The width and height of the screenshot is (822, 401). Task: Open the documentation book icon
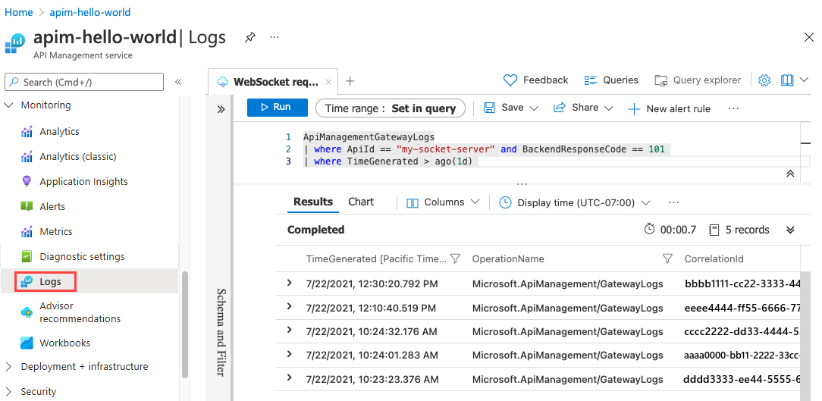(x=787, y=80)
